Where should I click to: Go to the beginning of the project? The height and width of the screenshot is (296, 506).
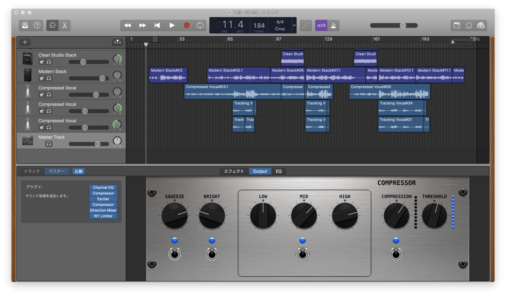click(x=157, y=25)
